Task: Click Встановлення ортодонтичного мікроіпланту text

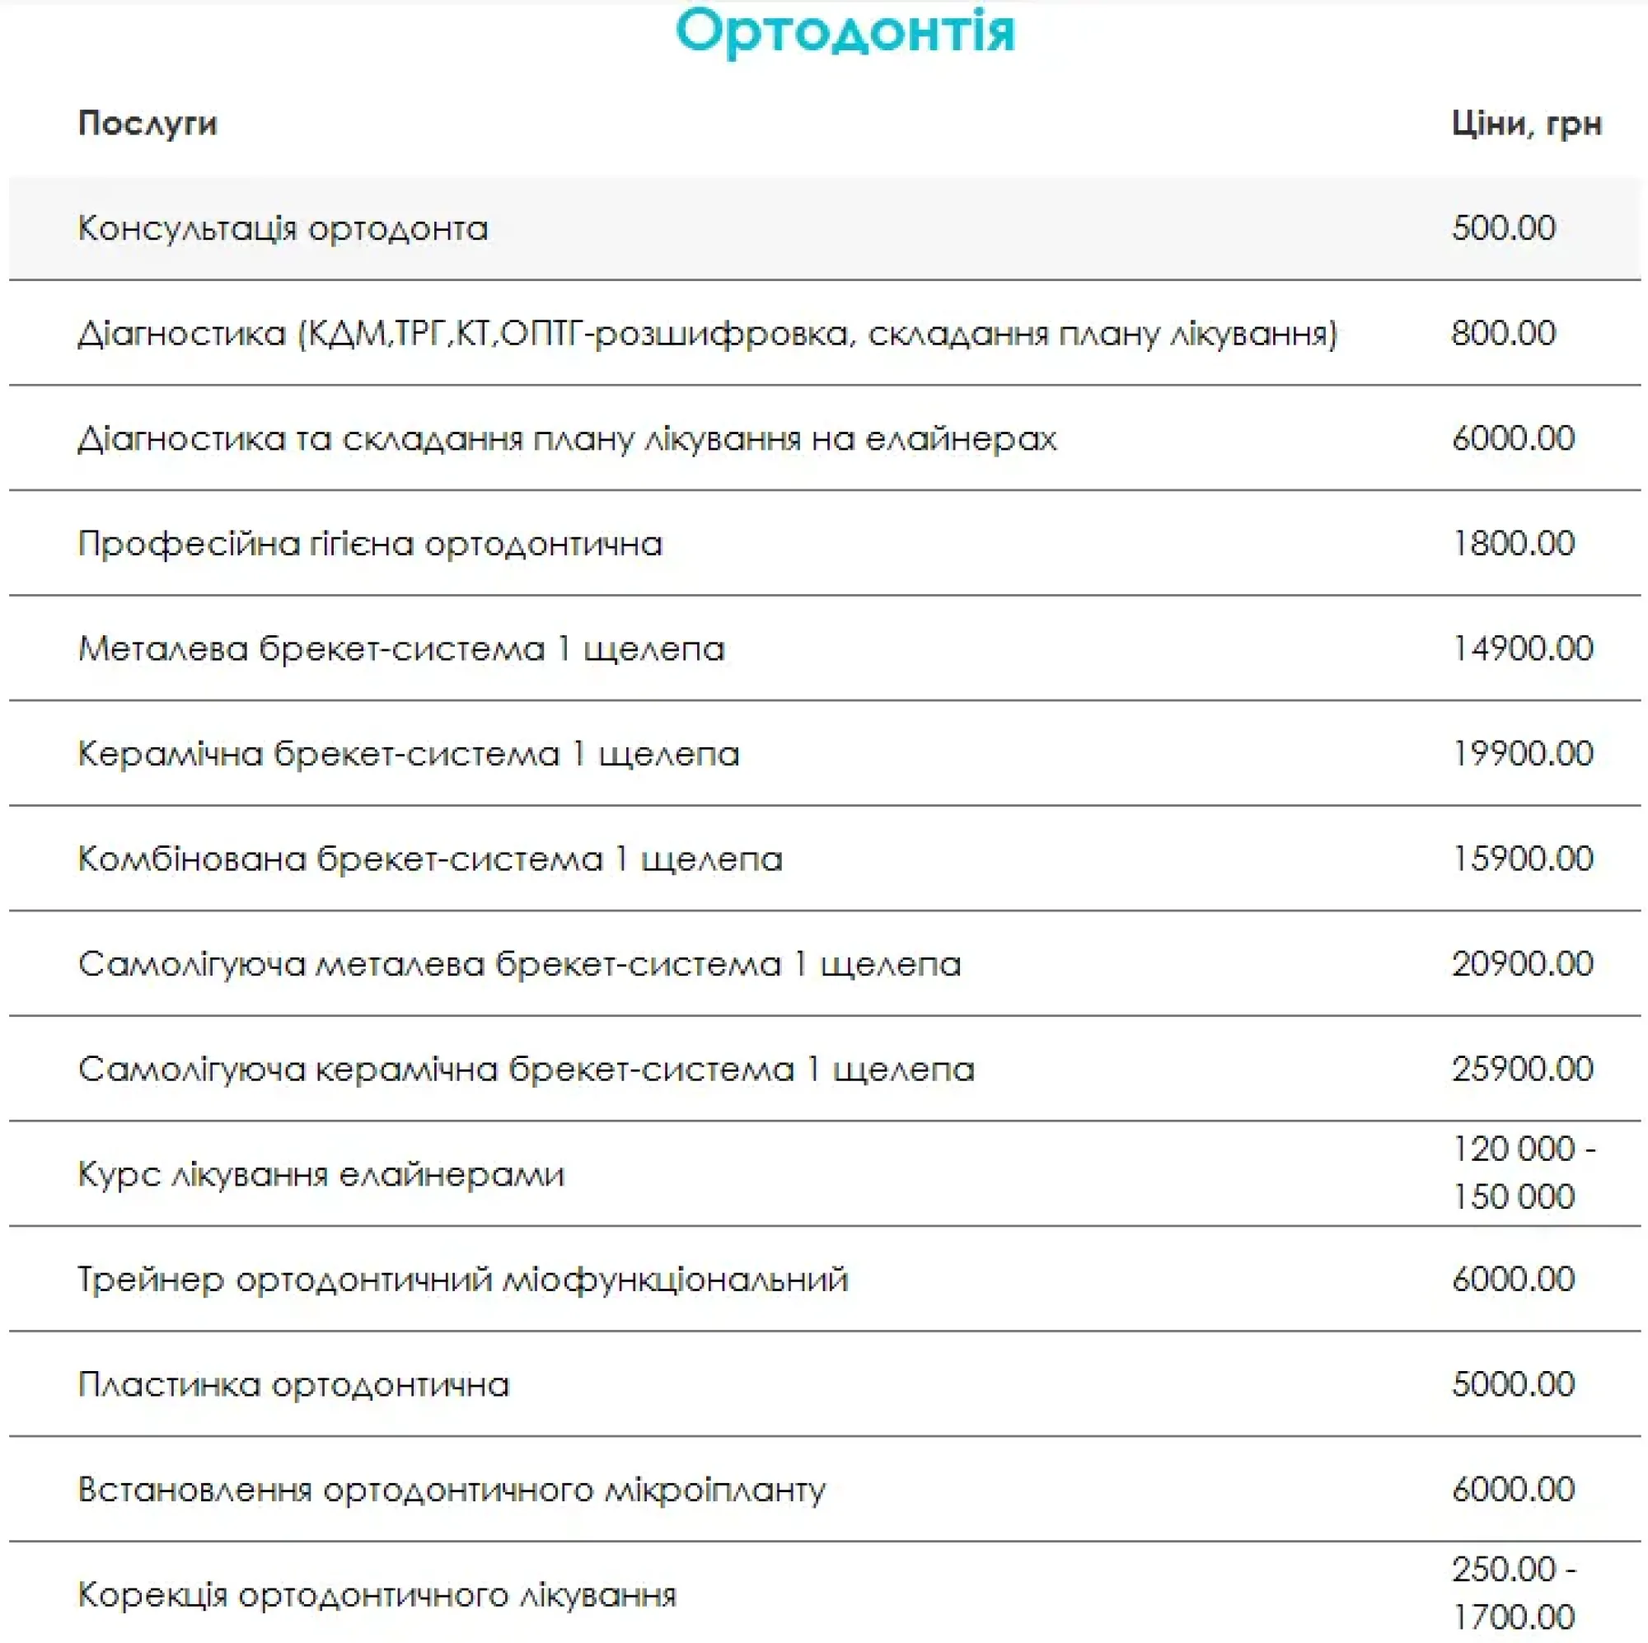Action: 452,1490
